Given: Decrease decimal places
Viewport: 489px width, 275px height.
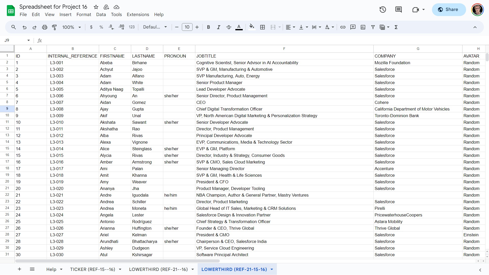Looking at the screenshot, I should coord(111,27).
